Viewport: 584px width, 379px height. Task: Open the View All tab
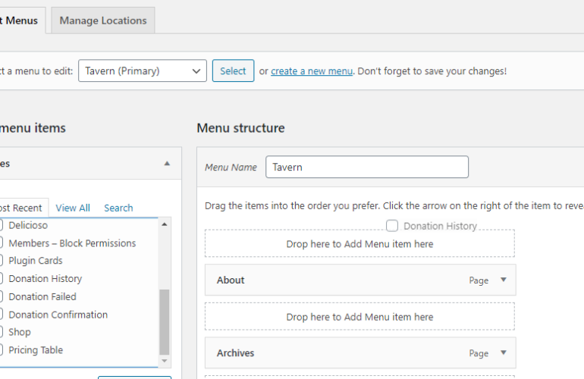point(73,208)
